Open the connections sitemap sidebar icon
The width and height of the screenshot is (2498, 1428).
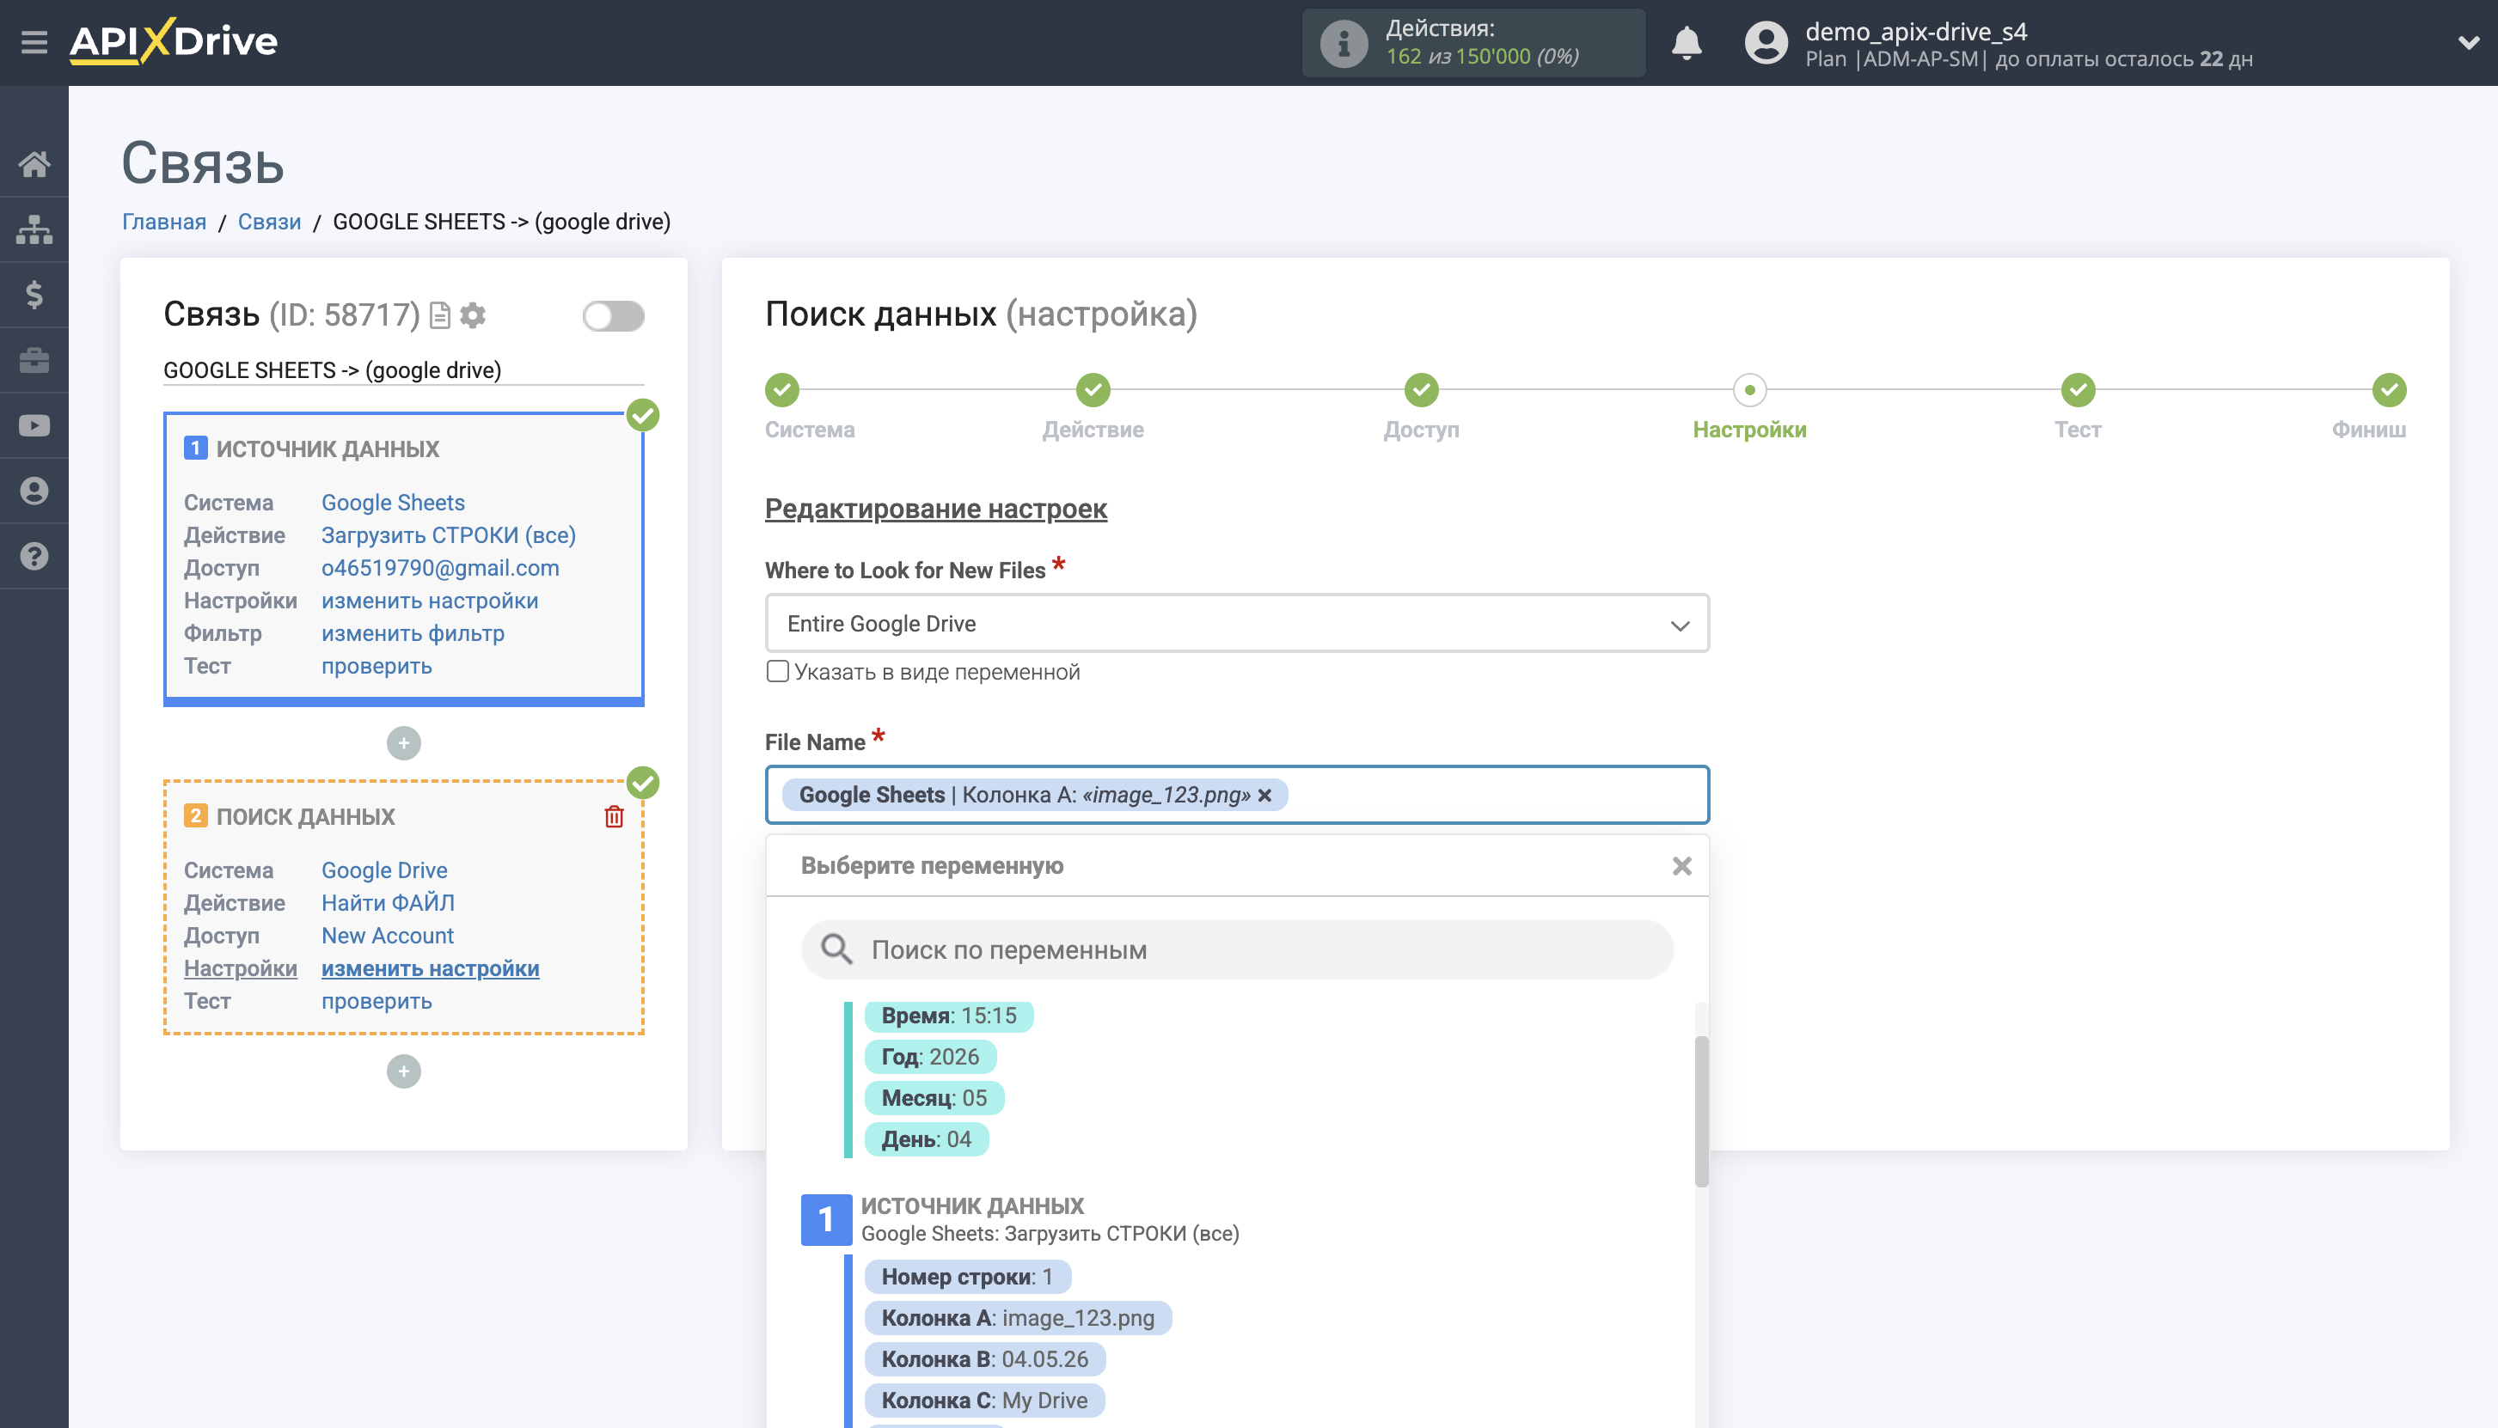pyautogui.click(x=34, y=229)
